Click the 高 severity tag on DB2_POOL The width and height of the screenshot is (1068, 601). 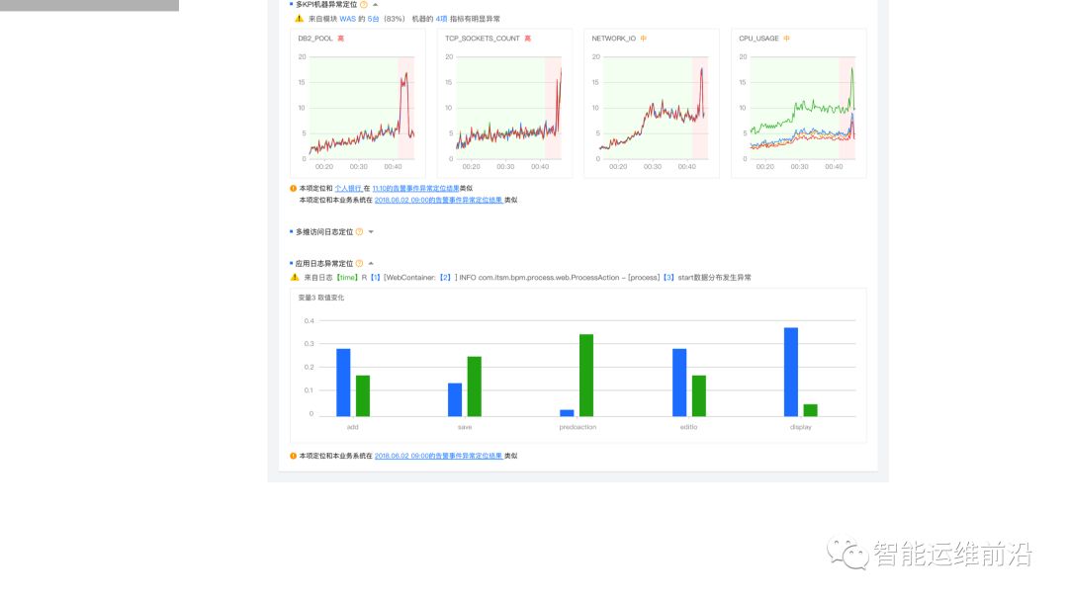(340, 39)
